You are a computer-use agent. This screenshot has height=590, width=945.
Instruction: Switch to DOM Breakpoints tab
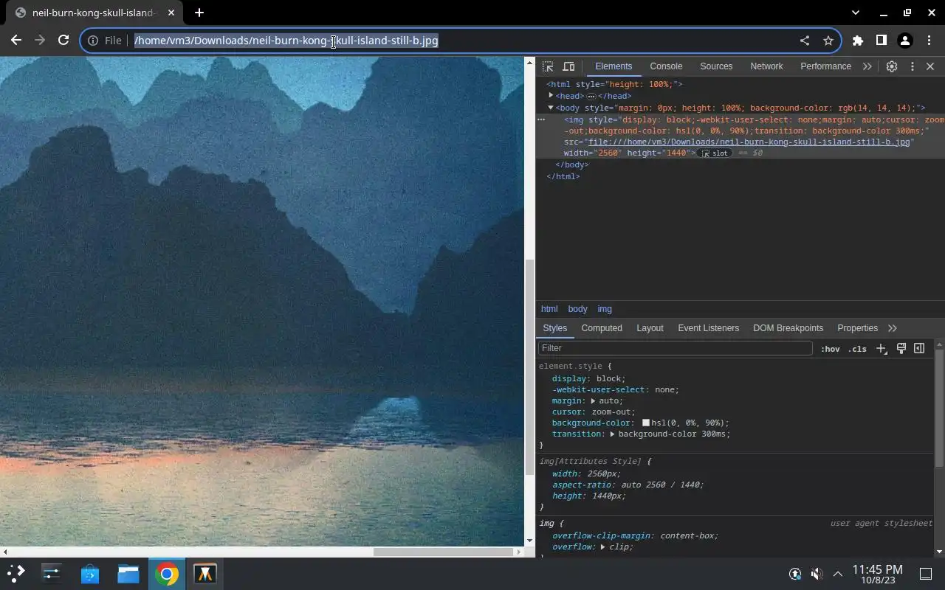788,328
